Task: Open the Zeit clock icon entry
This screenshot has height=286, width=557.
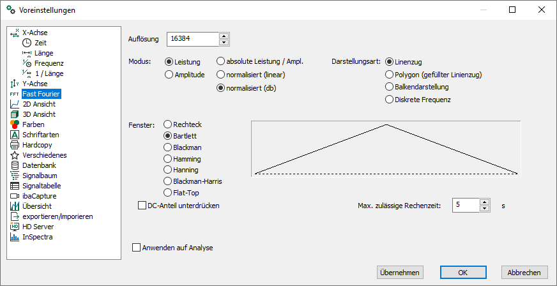Action: pyautogui.click(x=27, y=43)
